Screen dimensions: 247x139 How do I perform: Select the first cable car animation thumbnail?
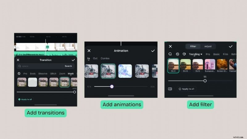tap(91, 71)
